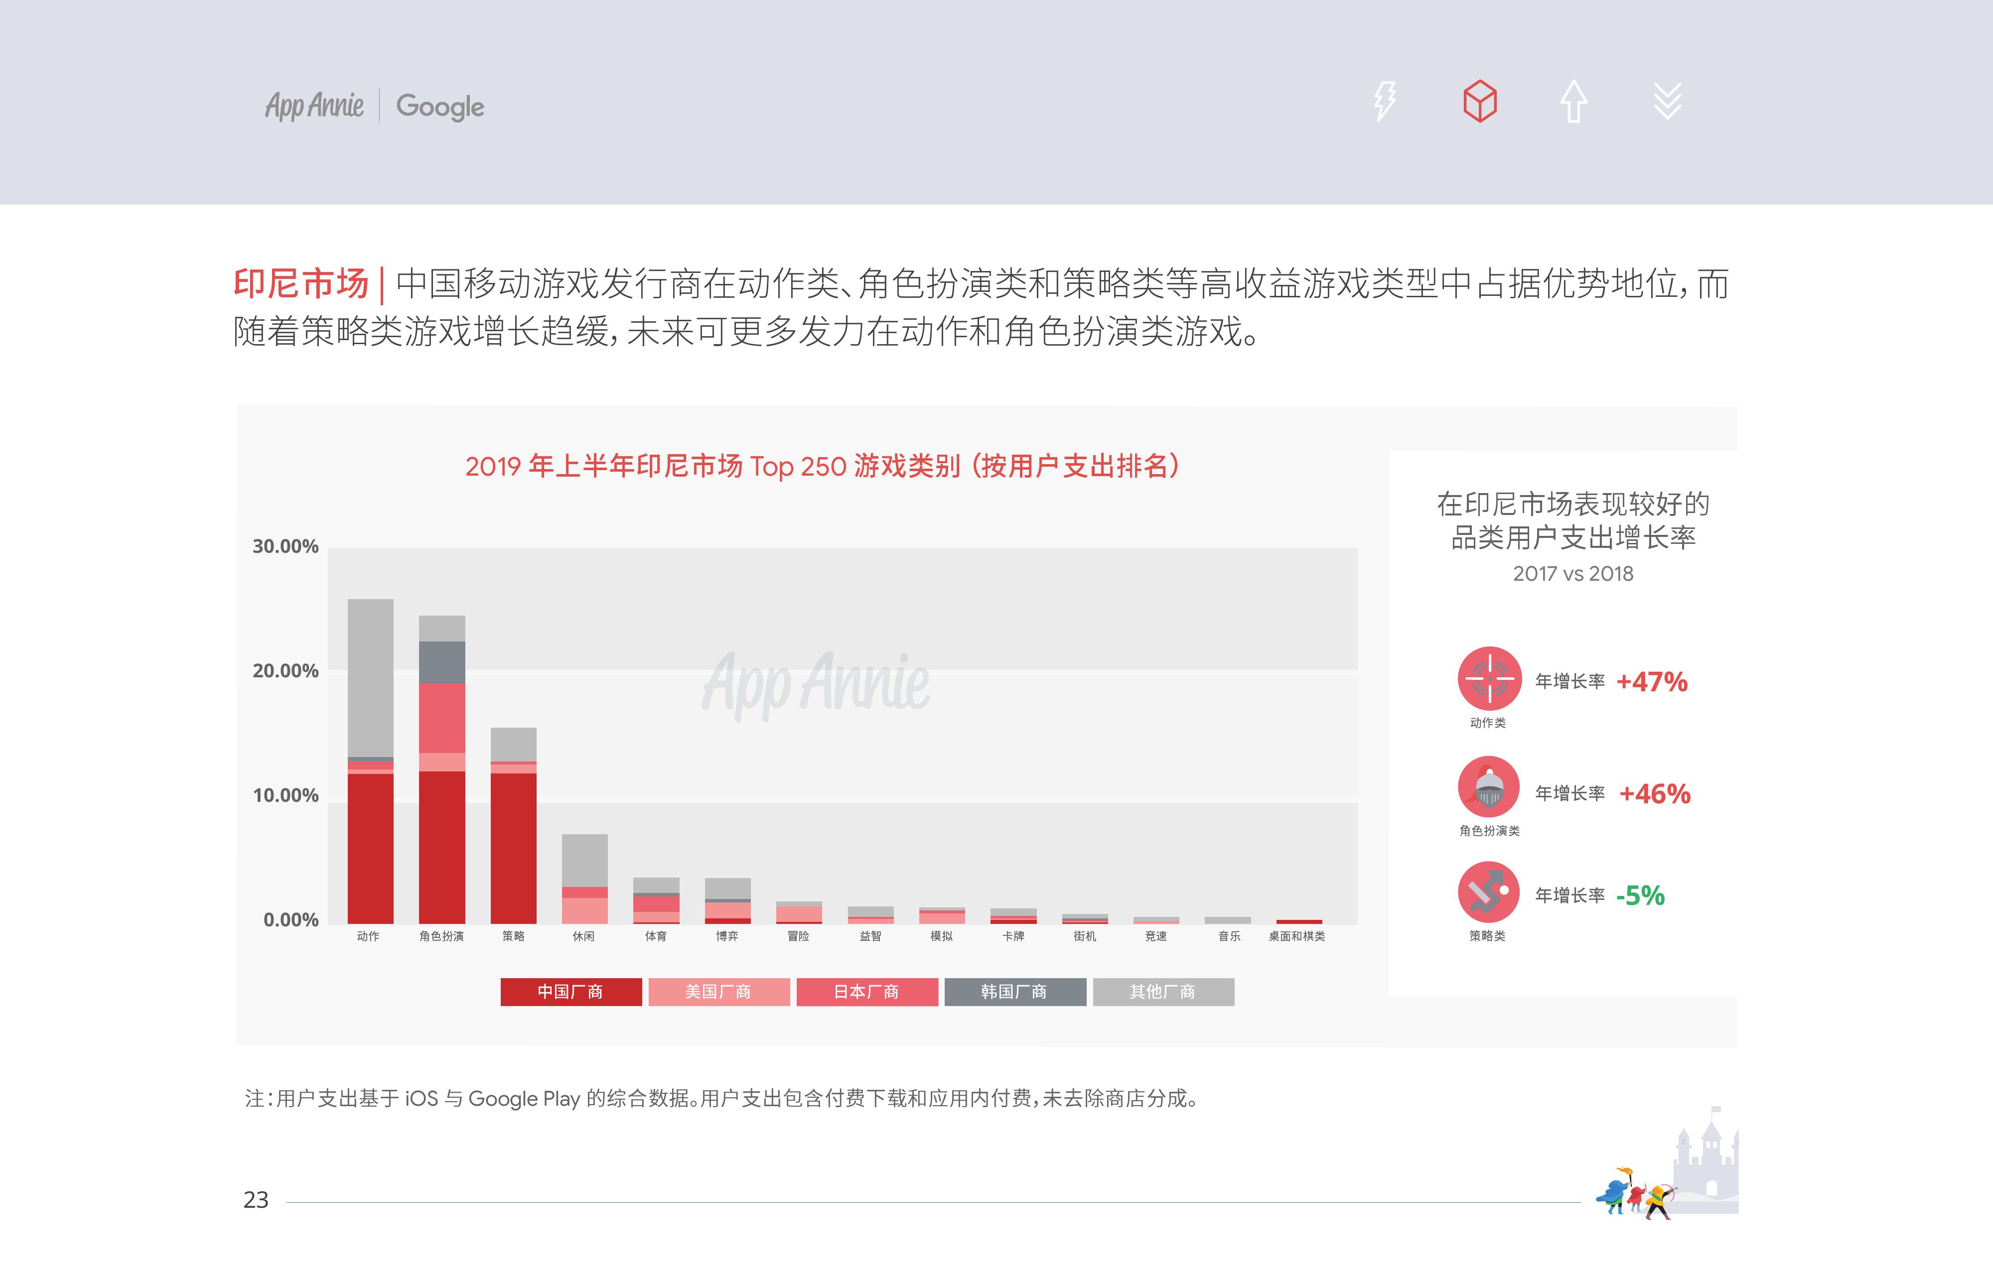Click the knight helmet role-playing icon

[x=1488, y=787]
